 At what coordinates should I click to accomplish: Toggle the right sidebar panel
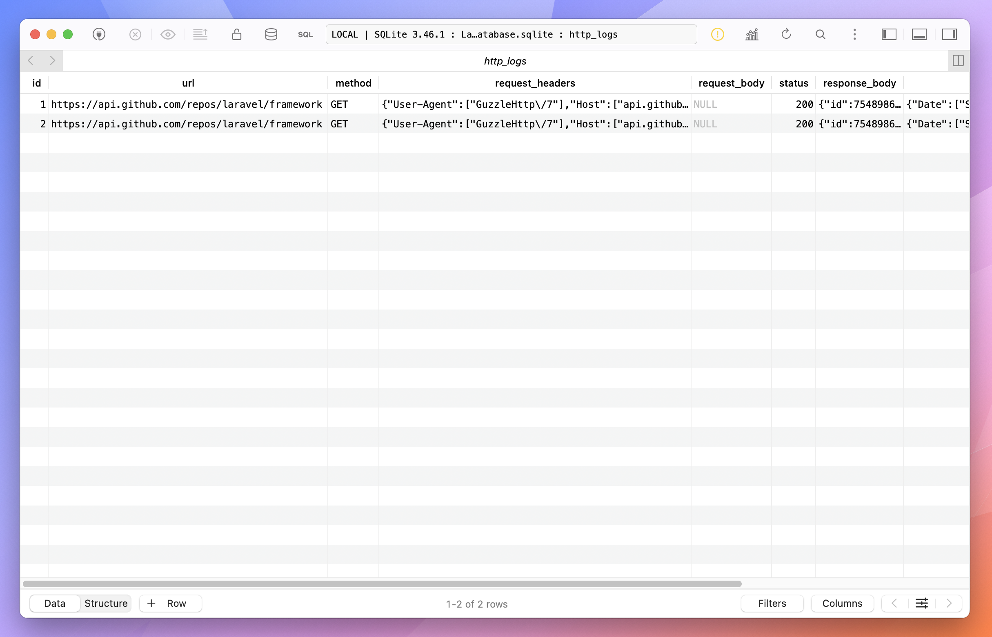(950, 34)
